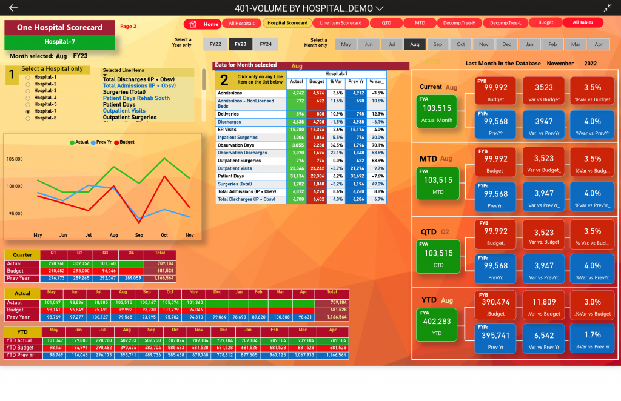621x401 pixels.
Task: Click the collapse arrows icon at top right
Action: (x=608, y=8)
